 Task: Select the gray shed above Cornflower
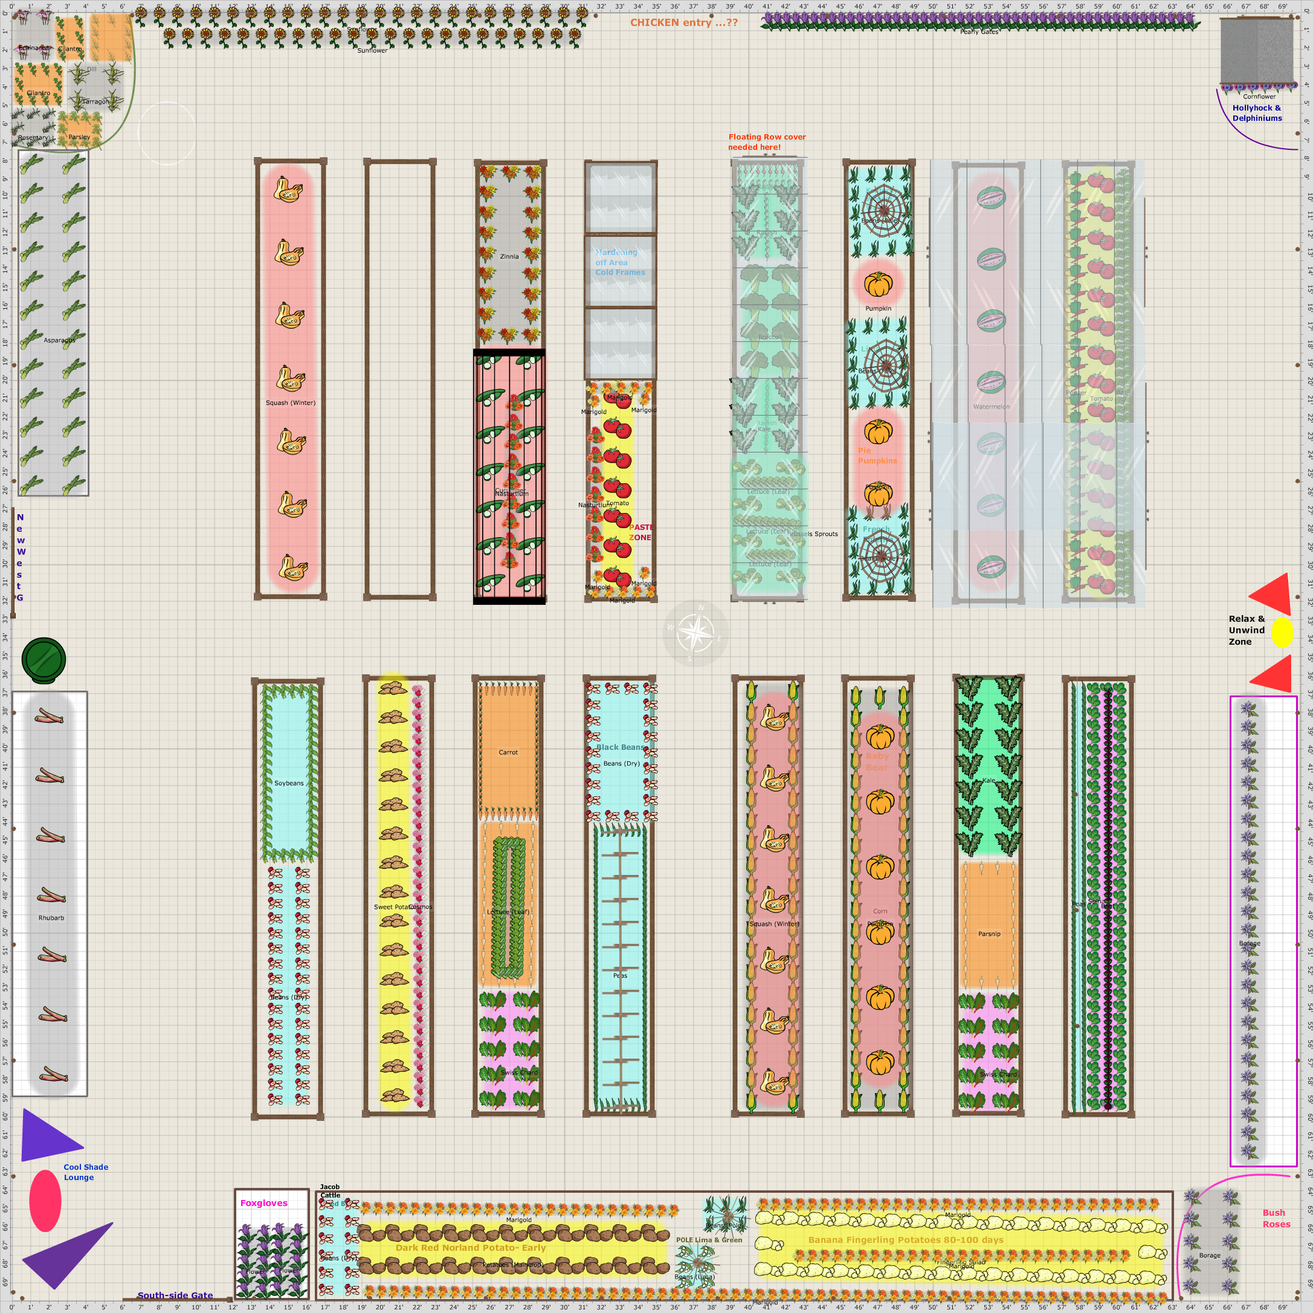click(1257, 51)
